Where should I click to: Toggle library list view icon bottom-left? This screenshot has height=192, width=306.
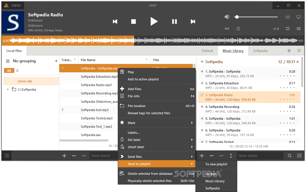(7, 156)
